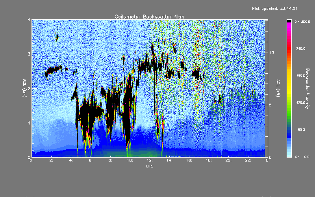Click the '10:' hour x-axis tick

(x=130, y=160)
